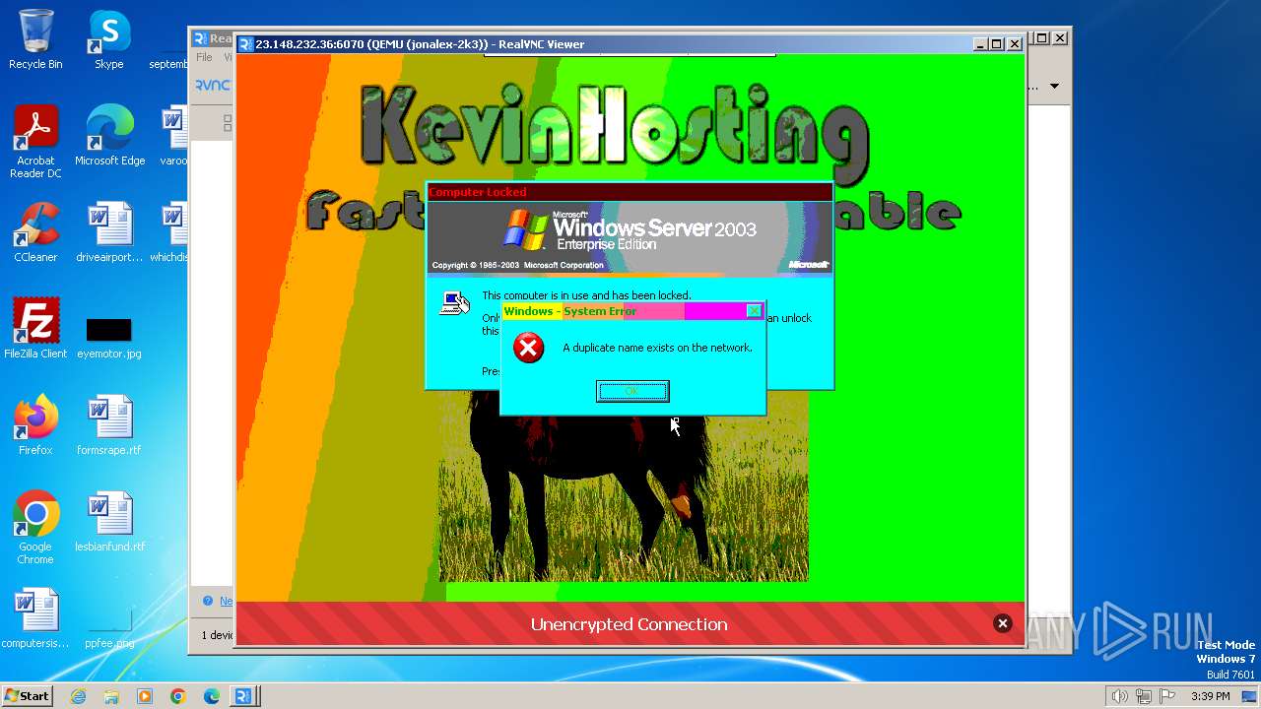The height and width of the screenshot is (709, 1261).
Task: Open the network tray icon
Action: point(1143,696)
